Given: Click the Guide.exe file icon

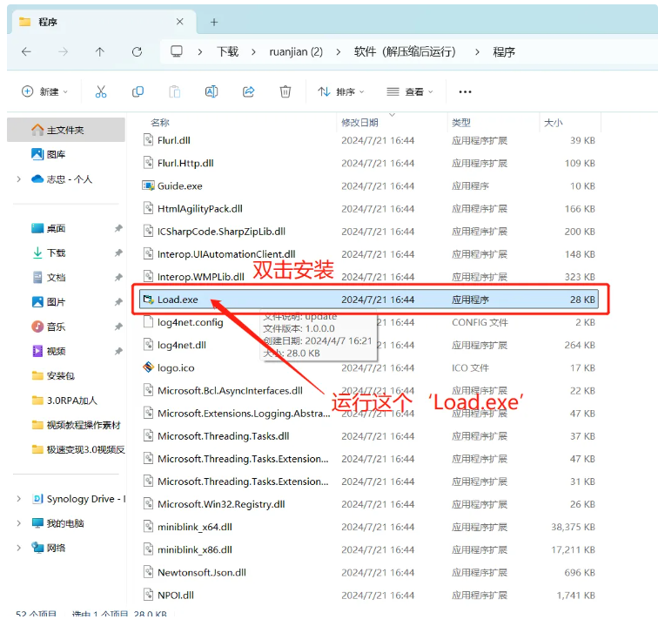Looking at the screenshot, I should 148,185.
